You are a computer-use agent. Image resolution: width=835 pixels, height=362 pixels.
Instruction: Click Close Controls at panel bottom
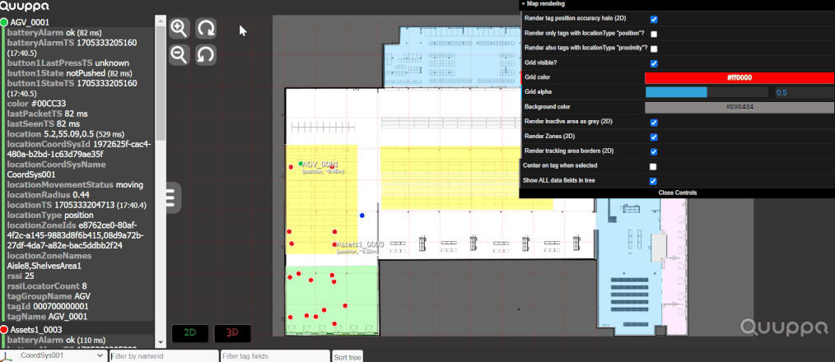point(677,193)
